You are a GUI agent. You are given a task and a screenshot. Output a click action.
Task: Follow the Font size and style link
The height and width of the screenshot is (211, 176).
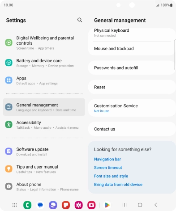click(111, 176)
